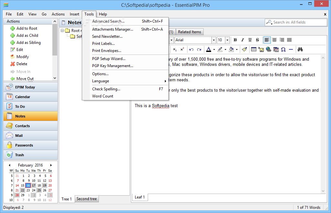Screen dimensions: 331x213
Task: Open EPIM Today module
Action: click(x=31, y=87)
